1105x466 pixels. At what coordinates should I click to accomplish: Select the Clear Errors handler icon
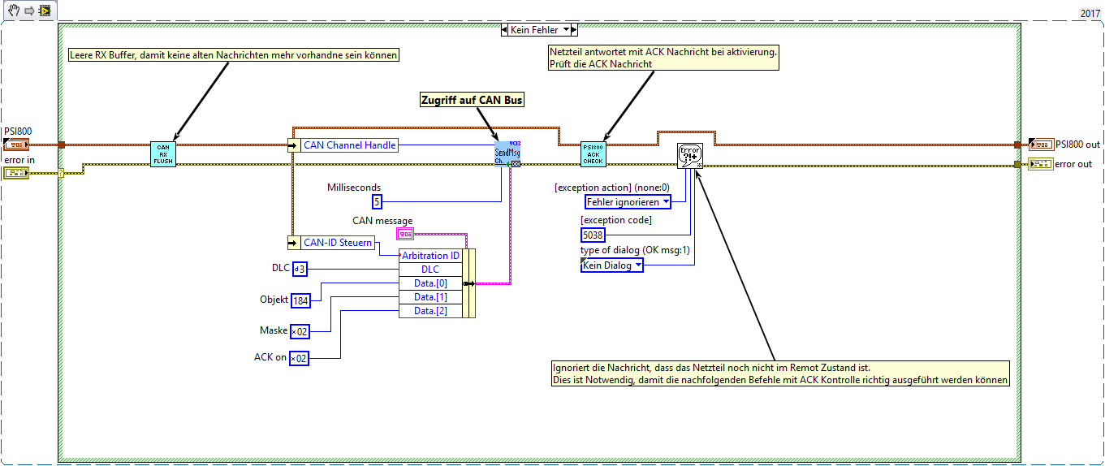coord(690,156)
